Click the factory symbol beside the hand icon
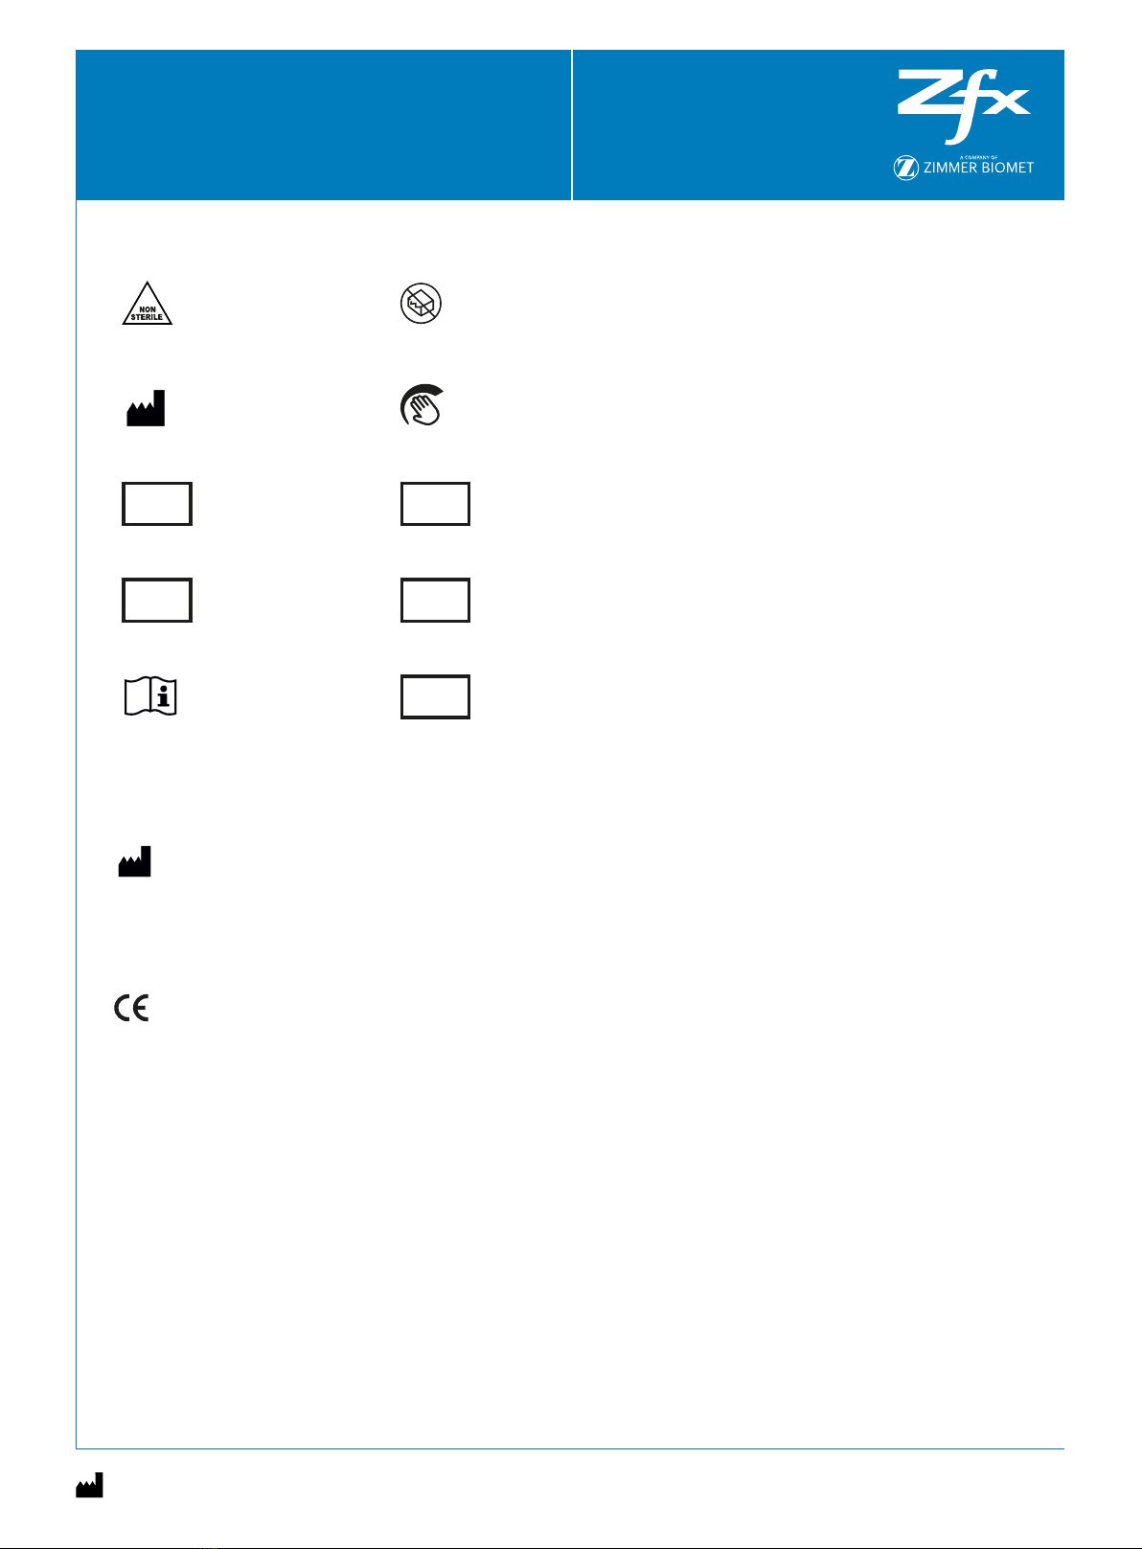1142x1549 pixels. click(x=147, y=407)
